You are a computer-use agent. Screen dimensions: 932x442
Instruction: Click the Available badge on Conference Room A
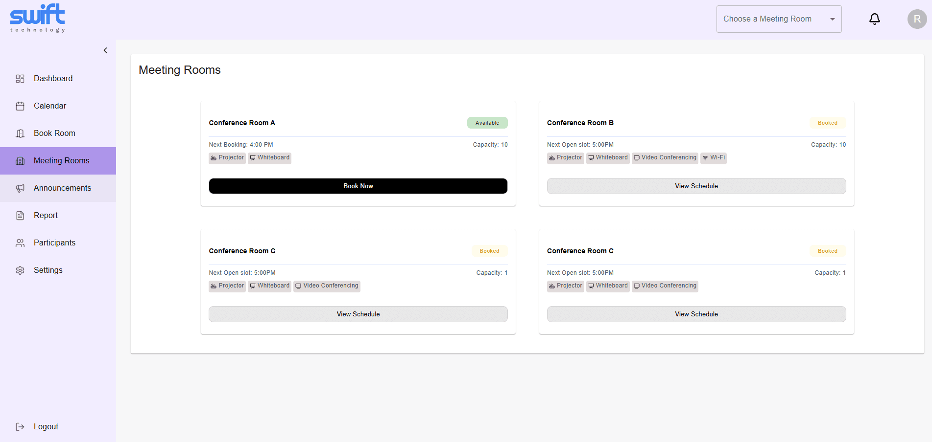[x=487, y=123]
